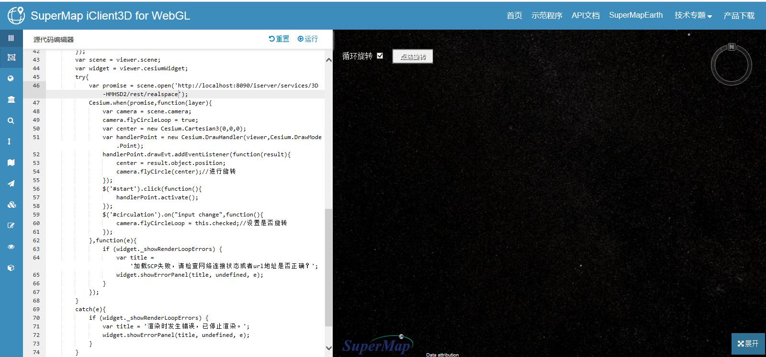Open the SuperMapEarth menu item
The image size is (766, 357).
(636, 15)
